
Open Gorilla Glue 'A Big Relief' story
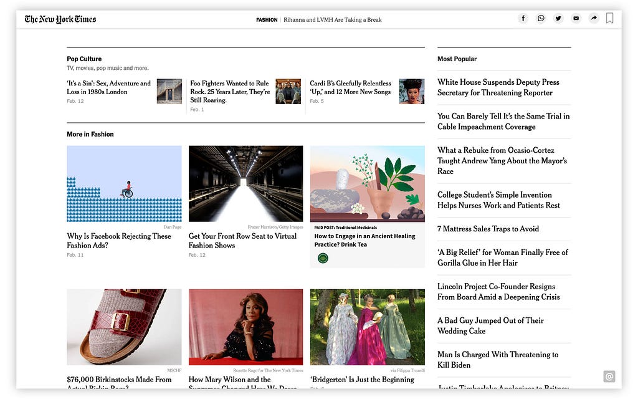coord(503,257)
